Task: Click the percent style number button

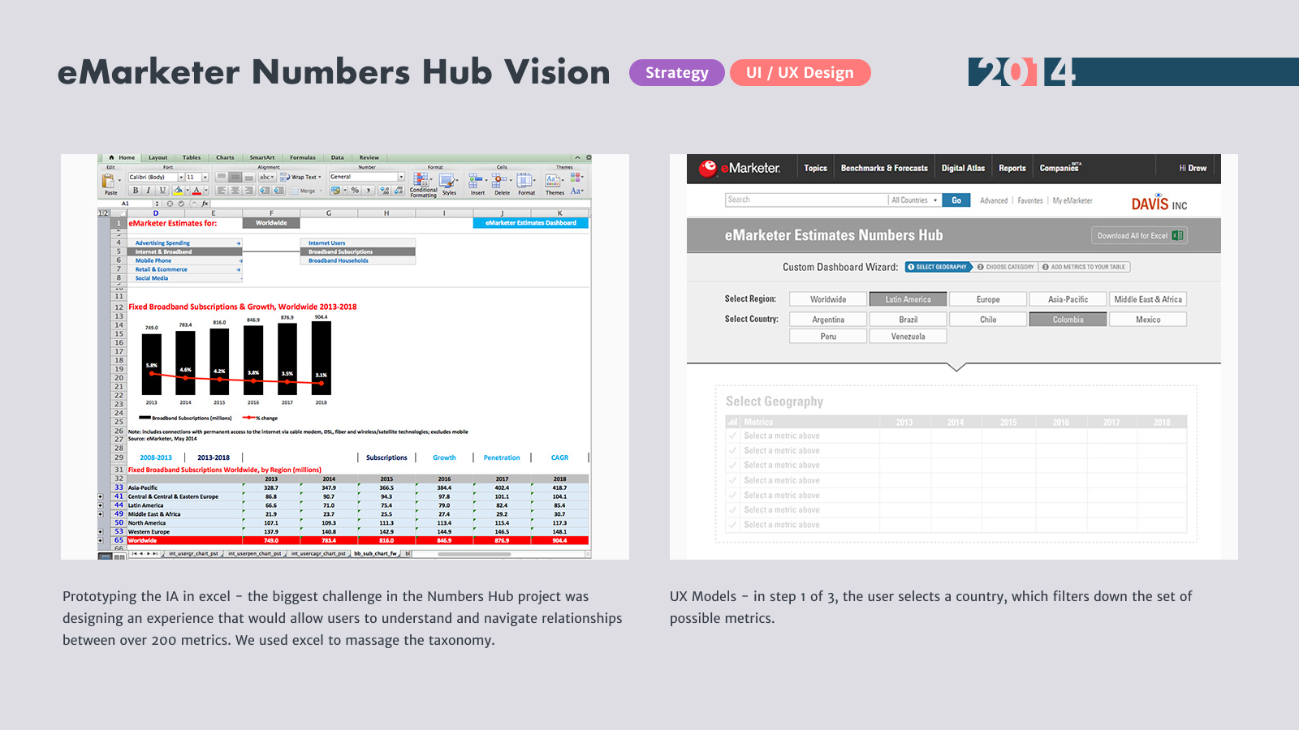Action: (x=355, y=191)
